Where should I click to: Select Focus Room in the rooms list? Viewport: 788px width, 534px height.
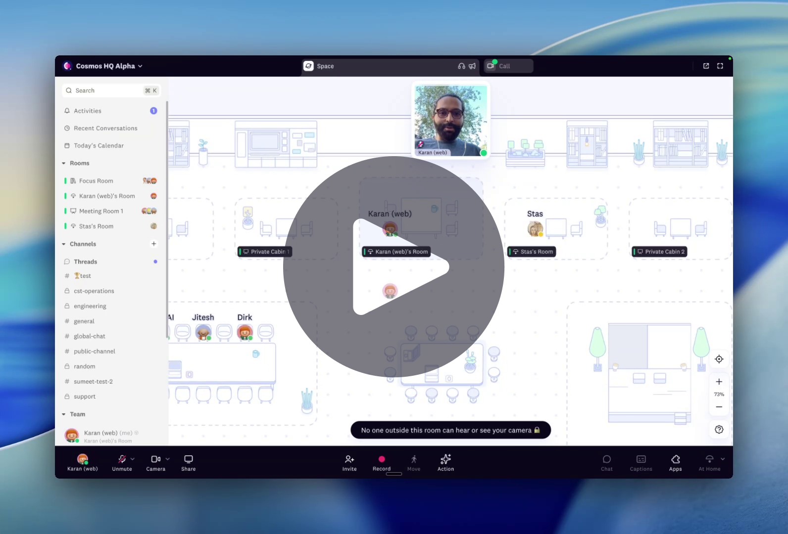tap(111, 181)
